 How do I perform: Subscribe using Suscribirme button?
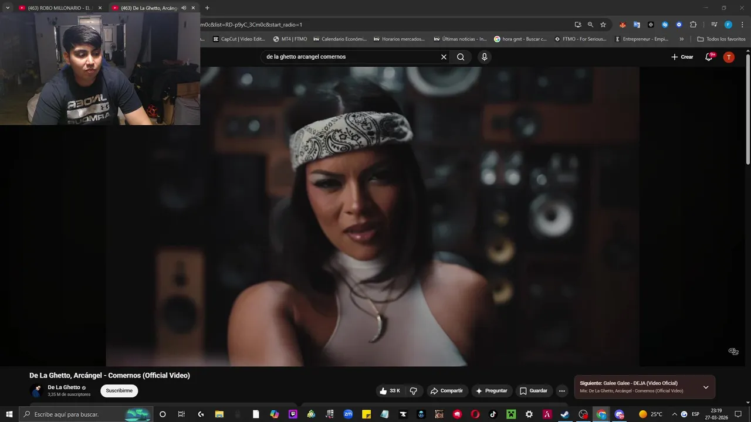click(x=119, y=391)
